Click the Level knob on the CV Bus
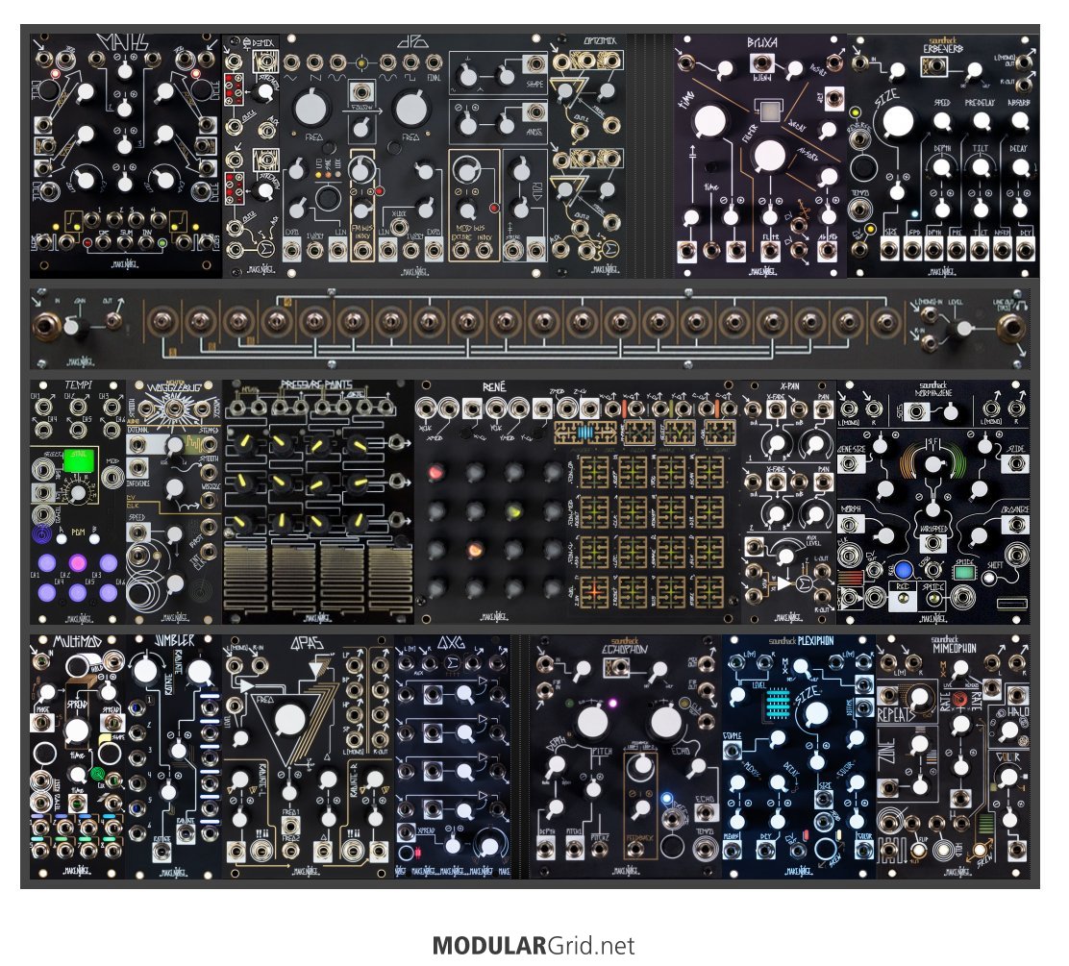 (962, 328)
